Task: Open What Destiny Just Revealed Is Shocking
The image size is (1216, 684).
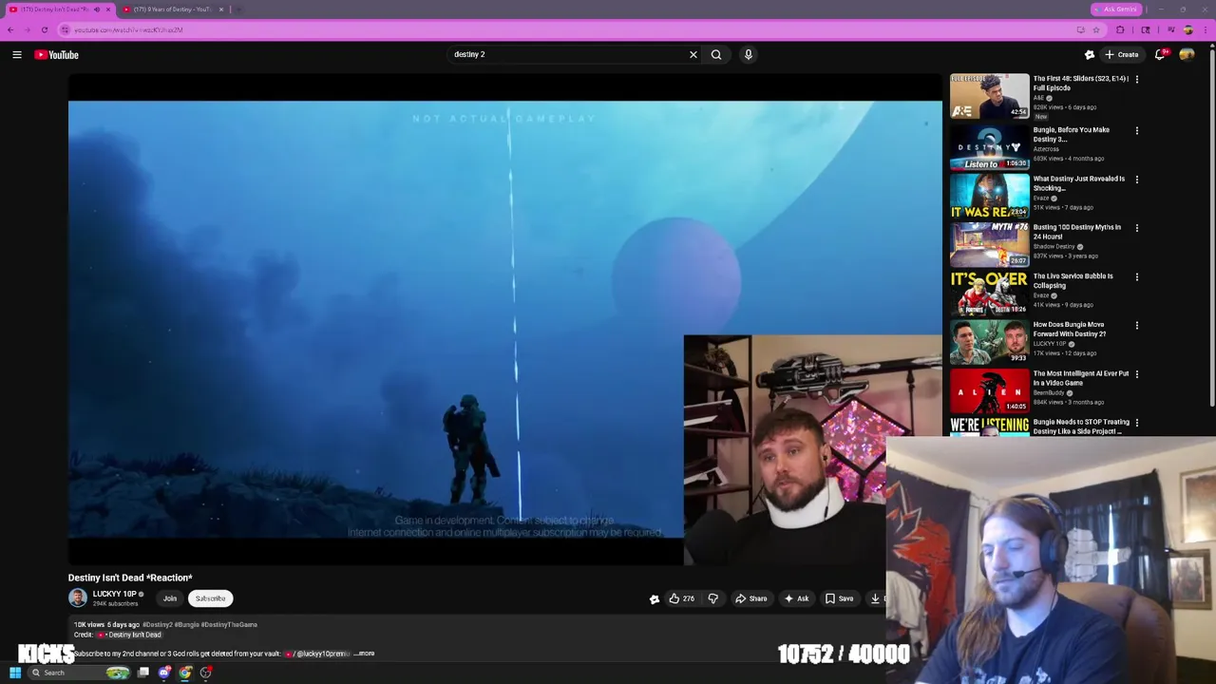Action: pos(1078,183)
